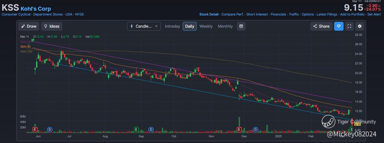Screen dimensions: 384x143
Task: Select the Daily timeframe tab
Action: (190, 26)
